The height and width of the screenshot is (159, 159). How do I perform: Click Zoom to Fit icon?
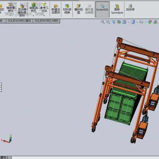103,22
